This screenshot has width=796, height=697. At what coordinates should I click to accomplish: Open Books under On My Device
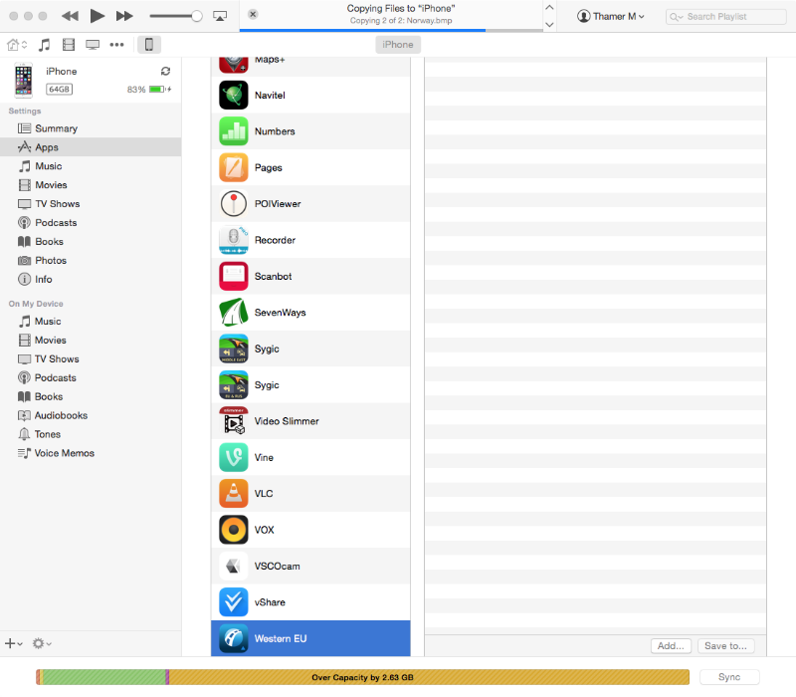click(91, 396)
